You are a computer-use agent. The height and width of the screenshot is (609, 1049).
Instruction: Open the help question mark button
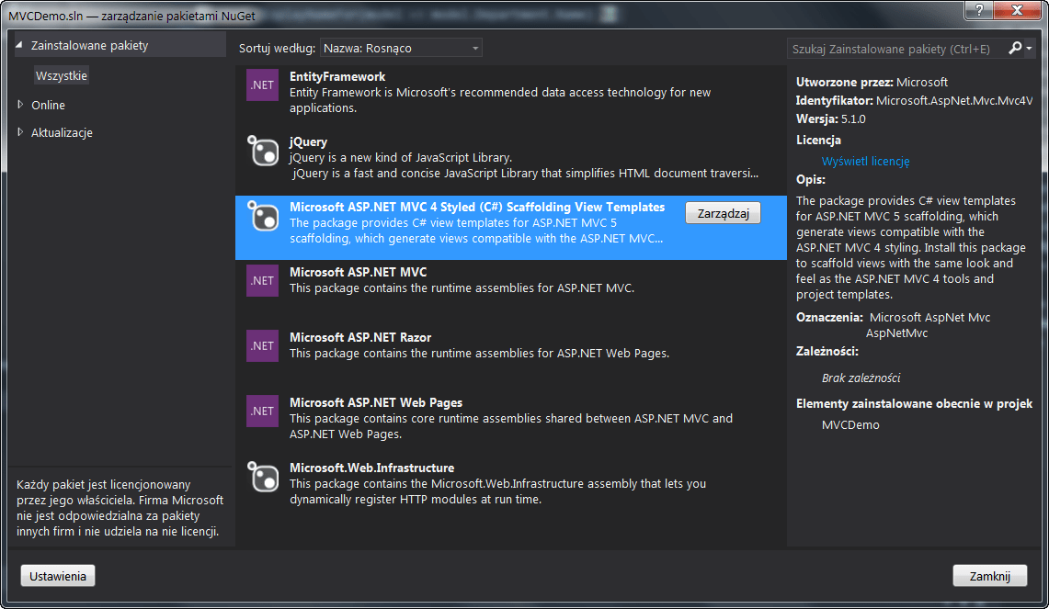[x=979, y=9]
